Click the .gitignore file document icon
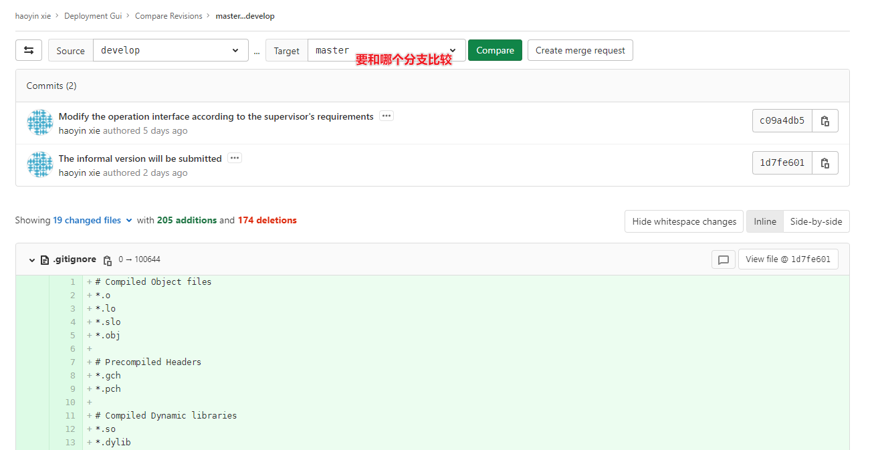Image resolution: width=876 pixels, height=450 pixels. click(x=43, y=259)
